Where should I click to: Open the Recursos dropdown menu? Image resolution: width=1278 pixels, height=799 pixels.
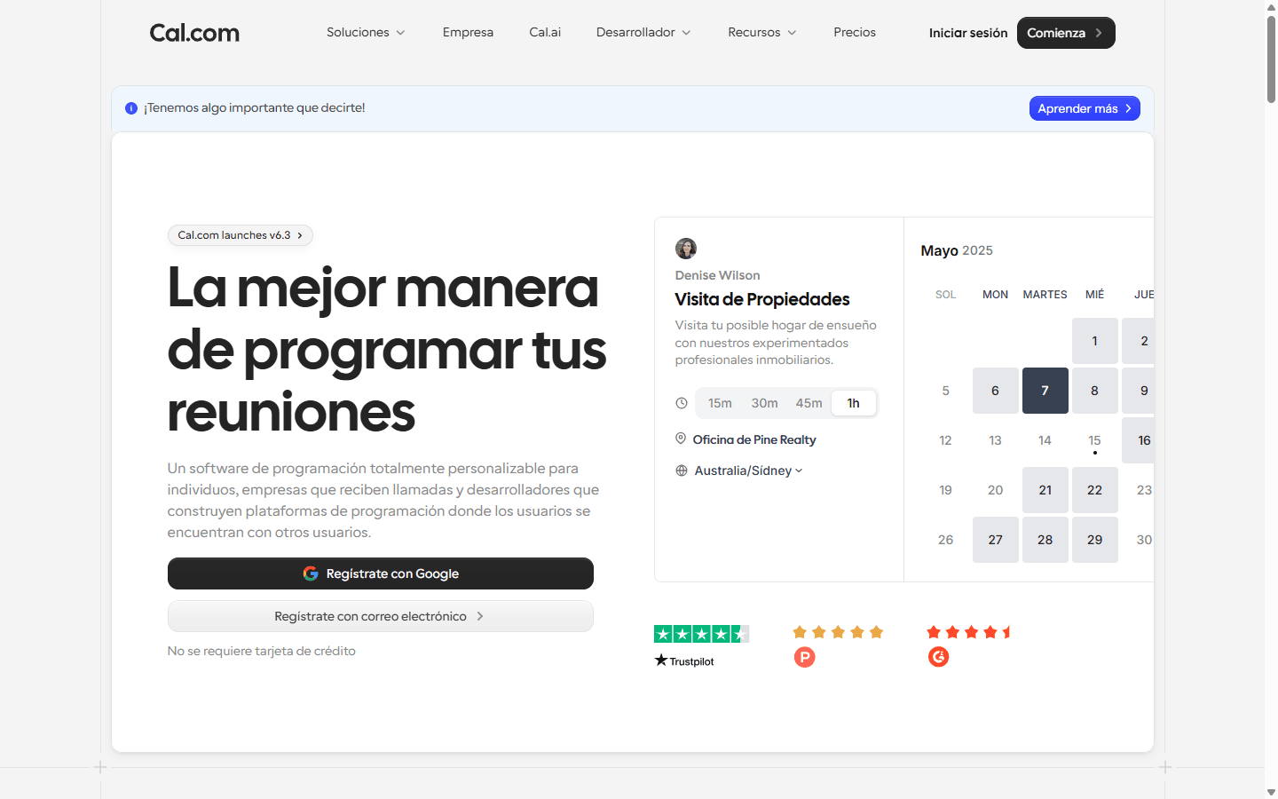tap(762, 32)
